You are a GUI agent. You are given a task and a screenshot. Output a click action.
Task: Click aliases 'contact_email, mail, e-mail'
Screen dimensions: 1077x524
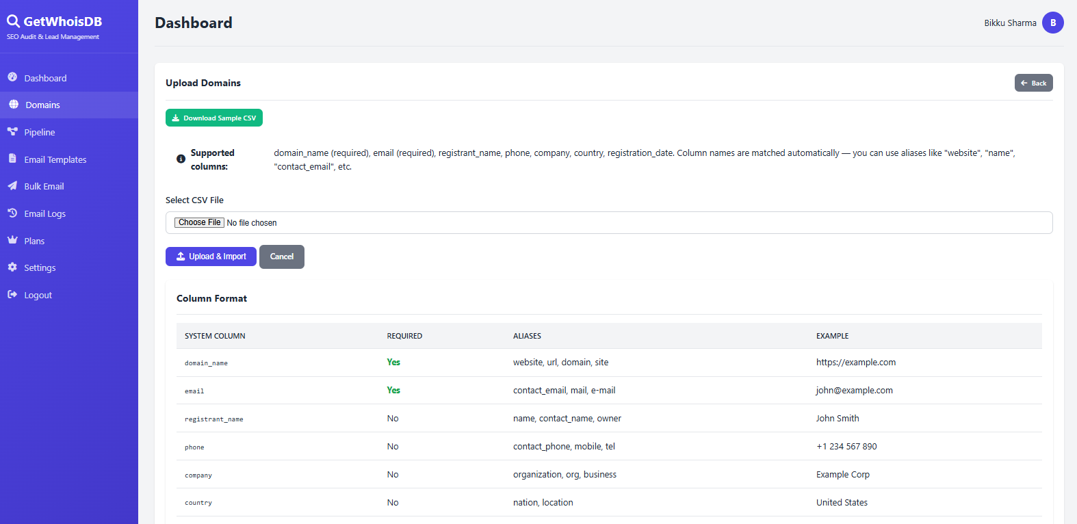point(565,391)
